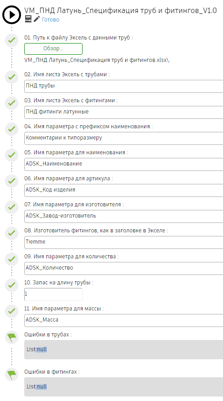Click checkmark icon beside step 06 артикула

pos(12,181)
